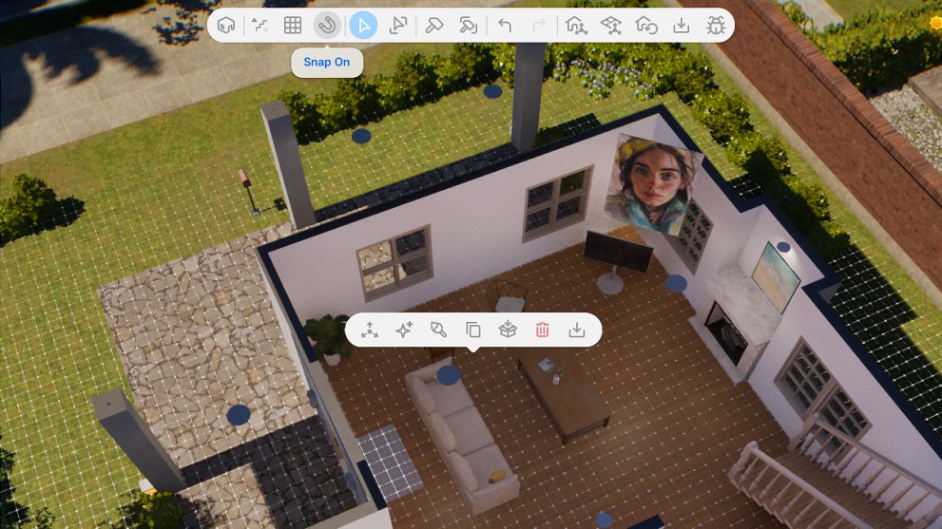The width and height of the screenshot is (942, 529).
Task: Delete the selected sofa with red trash icon
Action: (x=542, y=330)
